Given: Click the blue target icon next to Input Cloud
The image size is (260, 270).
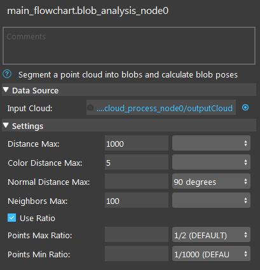Looking at the screenshot, I should click(245, 107).
